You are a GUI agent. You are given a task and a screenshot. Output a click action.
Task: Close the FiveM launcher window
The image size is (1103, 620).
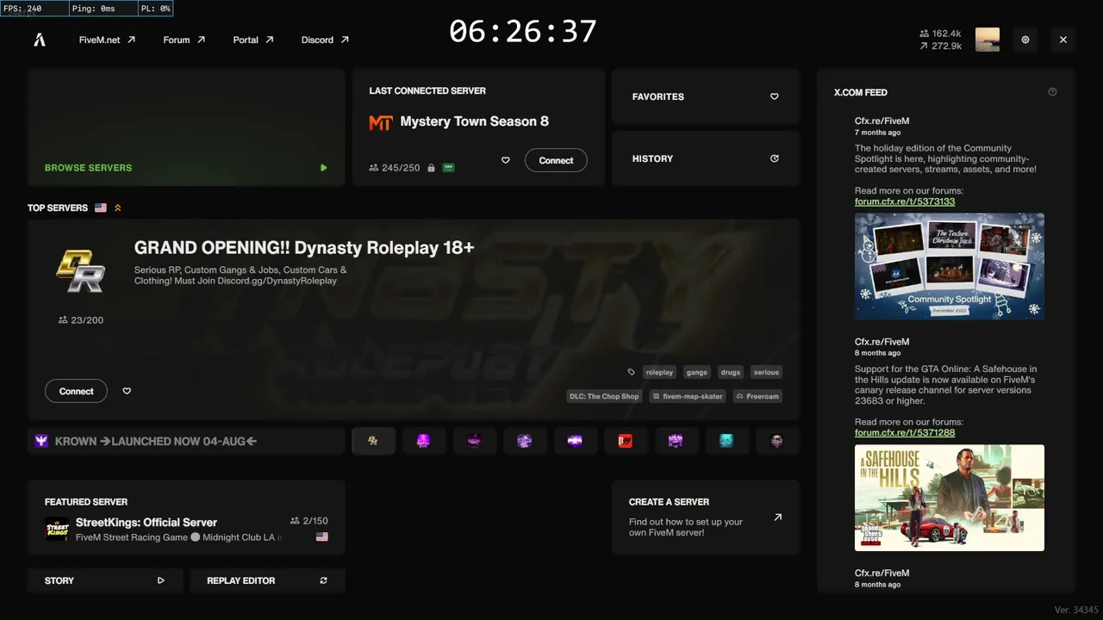click(x=1063, y=40)
